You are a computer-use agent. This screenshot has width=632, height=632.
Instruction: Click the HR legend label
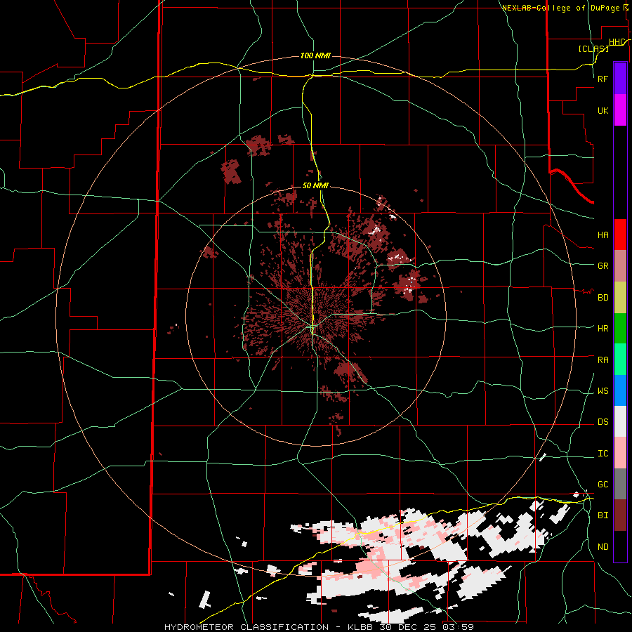[603, 329]
